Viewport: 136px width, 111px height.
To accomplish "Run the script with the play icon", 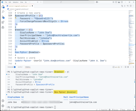I will [125, 6].
